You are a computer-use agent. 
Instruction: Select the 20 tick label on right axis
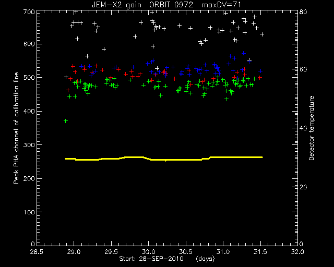[303, 187]
